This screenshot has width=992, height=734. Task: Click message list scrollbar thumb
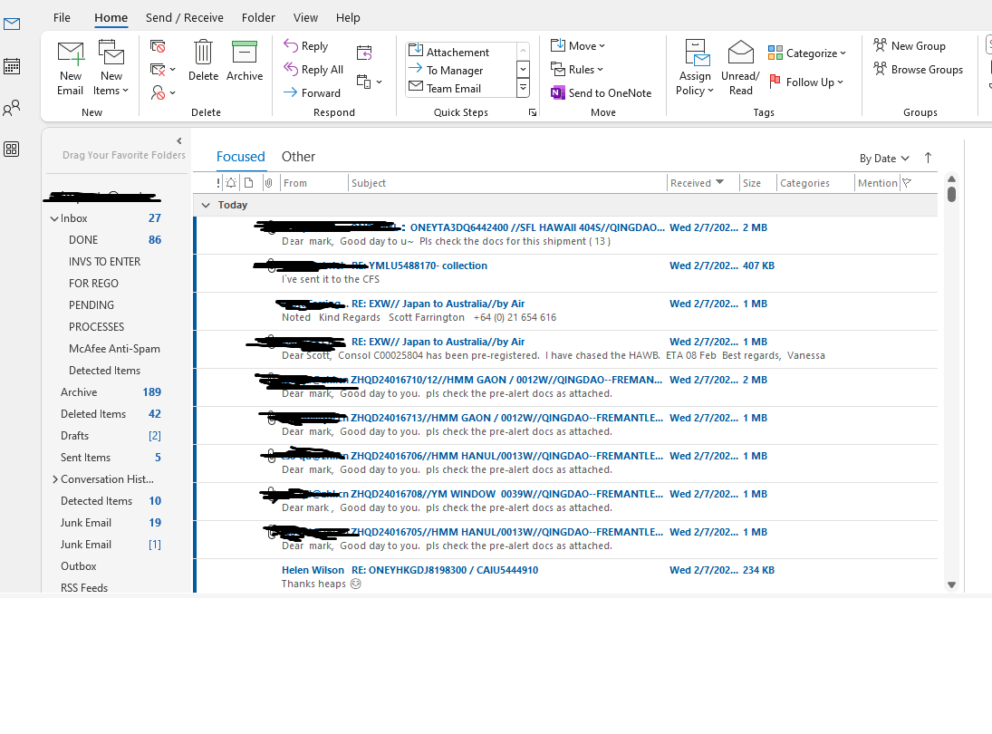951,194
